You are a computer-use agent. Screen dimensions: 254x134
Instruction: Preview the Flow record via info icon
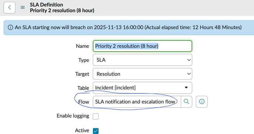[202, 102]
